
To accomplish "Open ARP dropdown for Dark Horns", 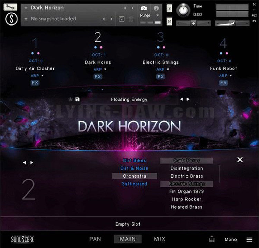I will click(105, 69).
